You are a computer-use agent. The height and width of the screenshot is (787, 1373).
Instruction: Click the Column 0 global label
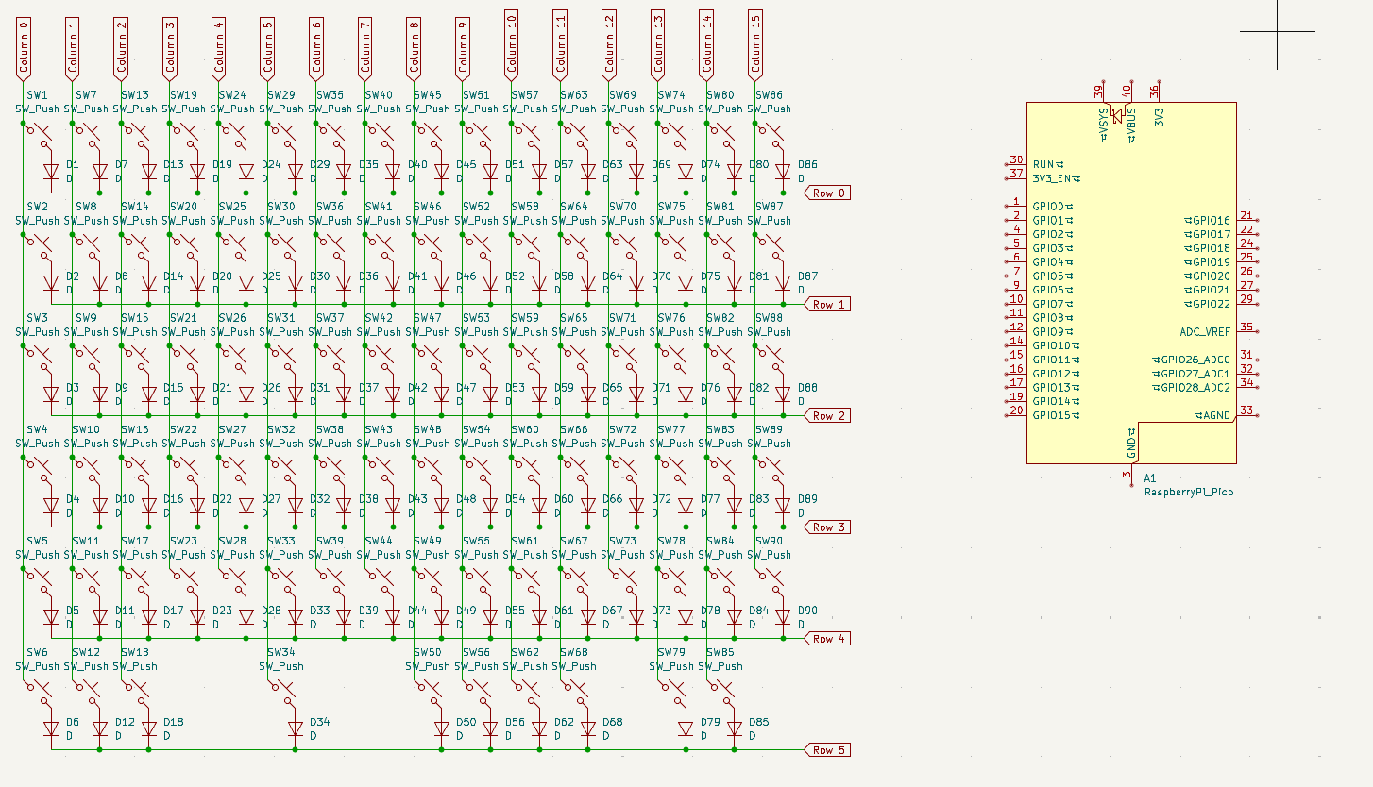(25, 47)
